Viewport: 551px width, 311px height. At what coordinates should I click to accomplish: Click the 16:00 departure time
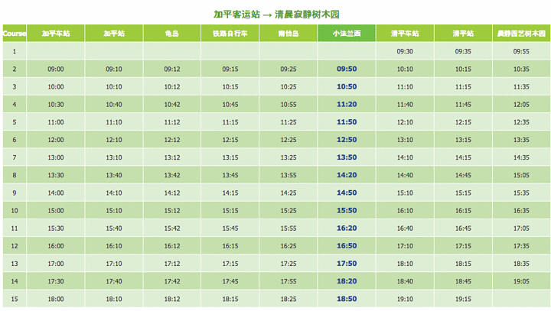[x=56, y=246]
